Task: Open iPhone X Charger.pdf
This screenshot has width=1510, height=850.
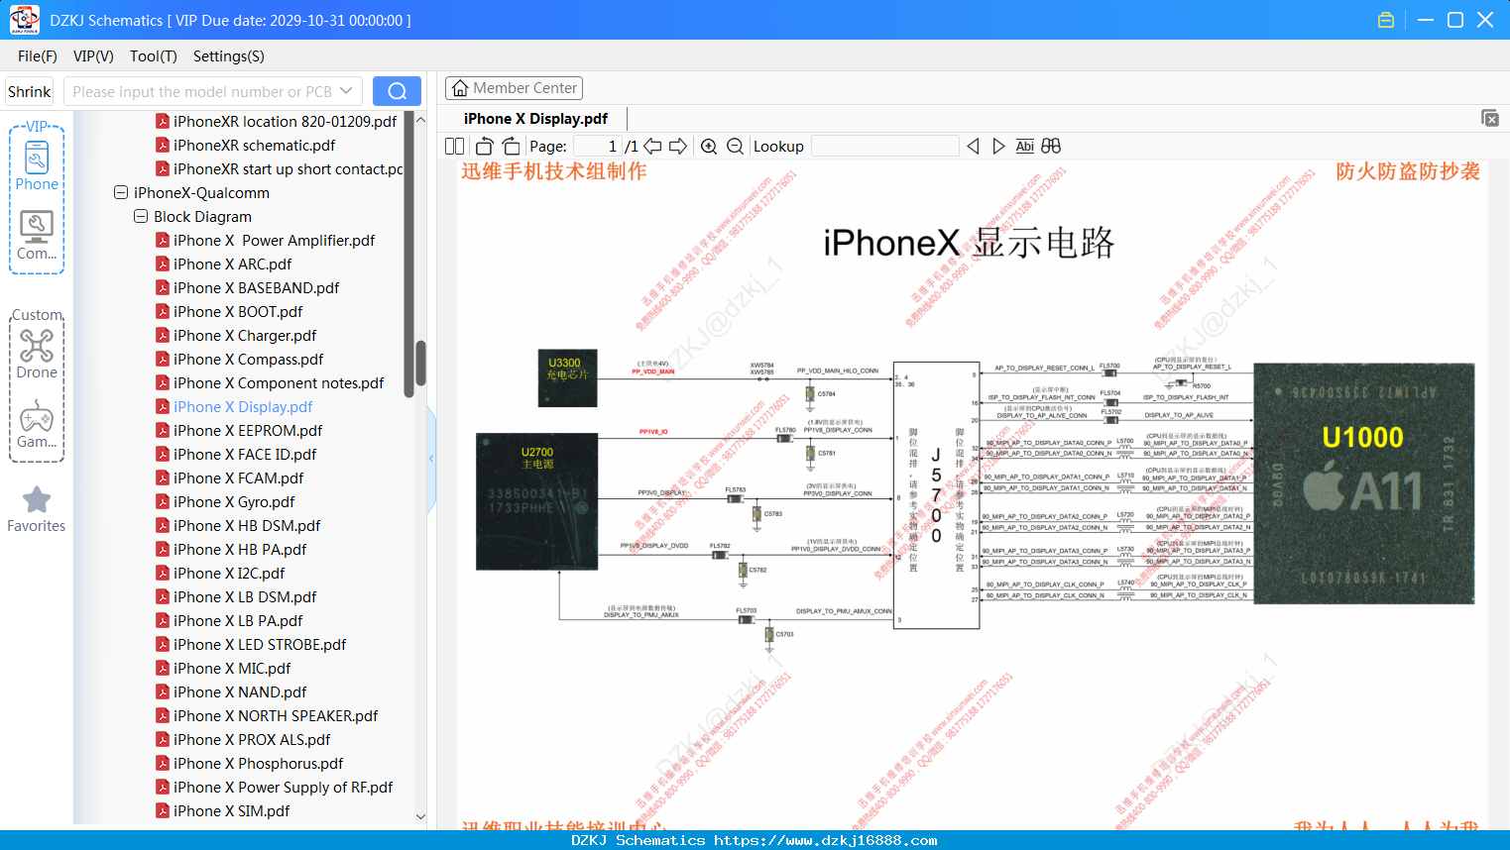Action: click(x=245, y=335)
